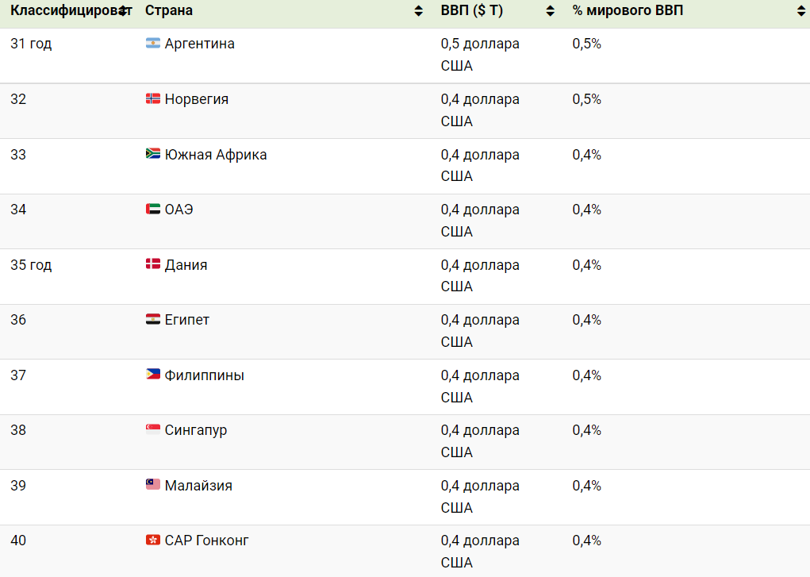
Task: Sort by Страна column arrows
Action: 418,12
